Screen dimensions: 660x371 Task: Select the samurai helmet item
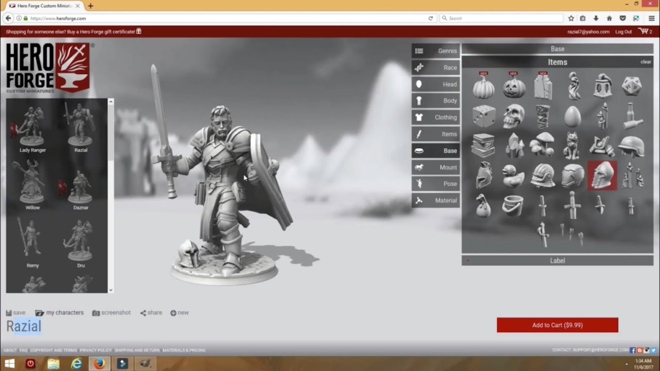602,146
